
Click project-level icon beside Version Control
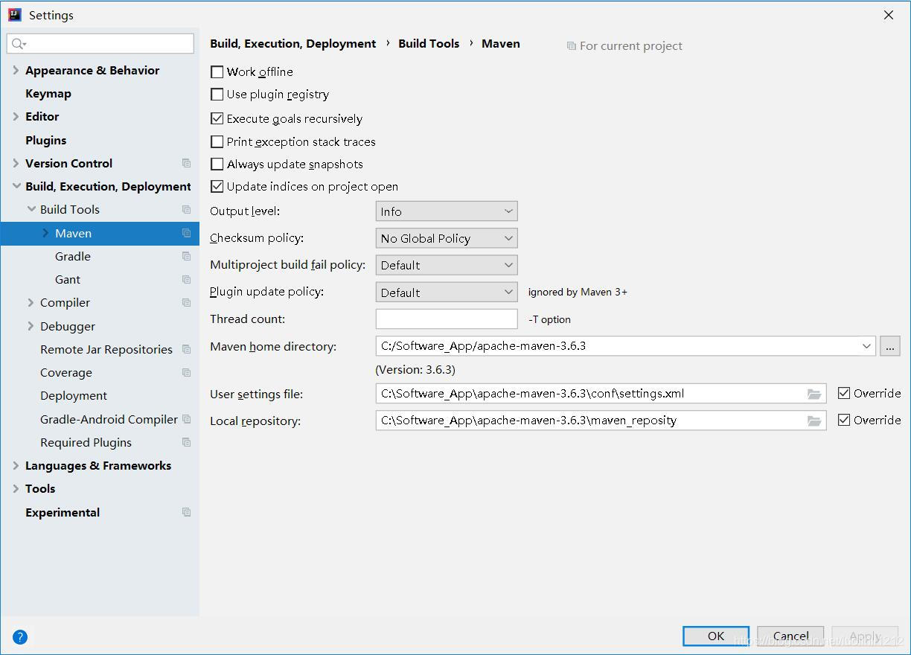[186, 163]
